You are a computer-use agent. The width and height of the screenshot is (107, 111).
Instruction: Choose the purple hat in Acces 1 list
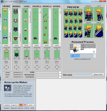(x=35, y=38)
